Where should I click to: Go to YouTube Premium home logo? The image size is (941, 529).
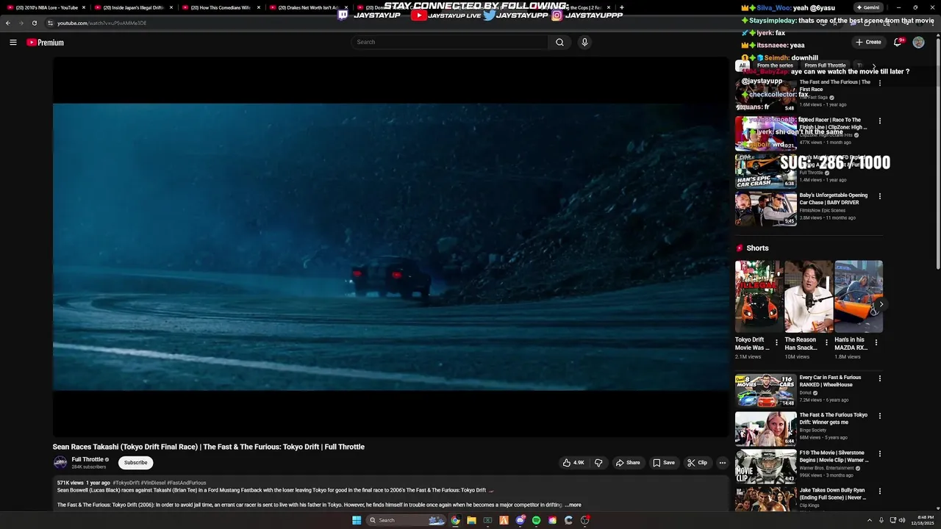[46, 43]
